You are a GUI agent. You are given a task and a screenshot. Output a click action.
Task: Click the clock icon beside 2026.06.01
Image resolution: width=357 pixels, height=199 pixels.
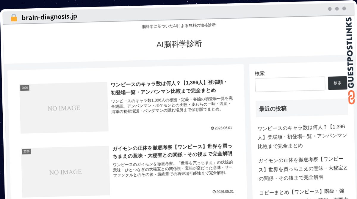pos(212,128)
